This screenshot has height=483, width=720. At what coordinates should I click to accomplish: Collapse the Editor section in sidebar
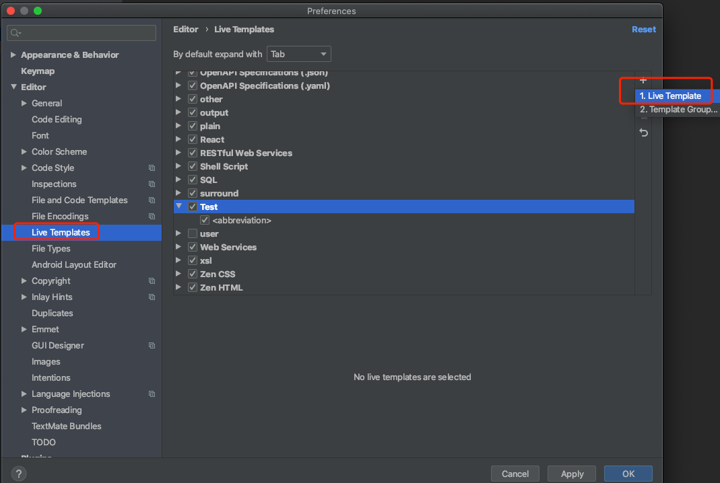click(x=13, y=87)
